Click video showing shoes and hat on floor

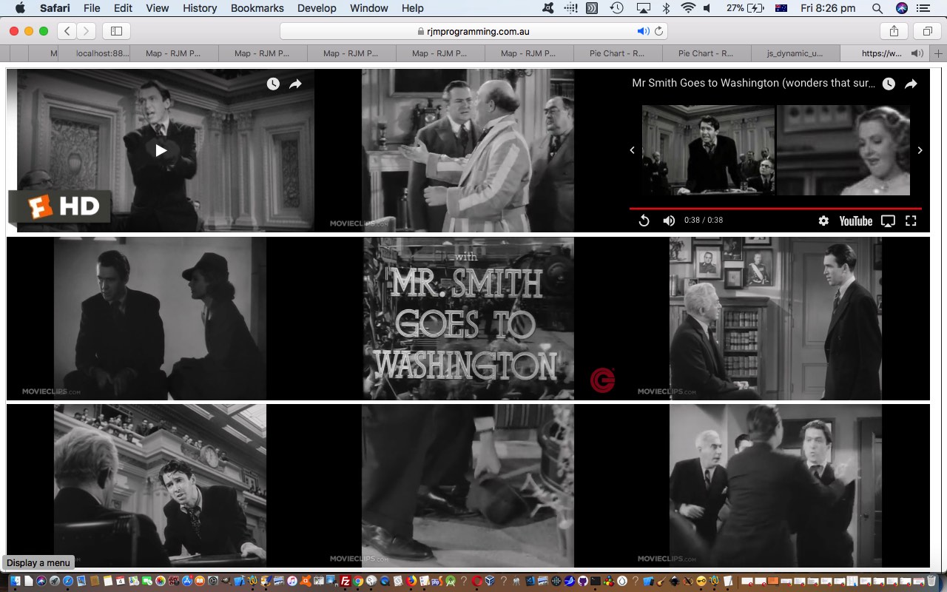(x=468, y=486)
